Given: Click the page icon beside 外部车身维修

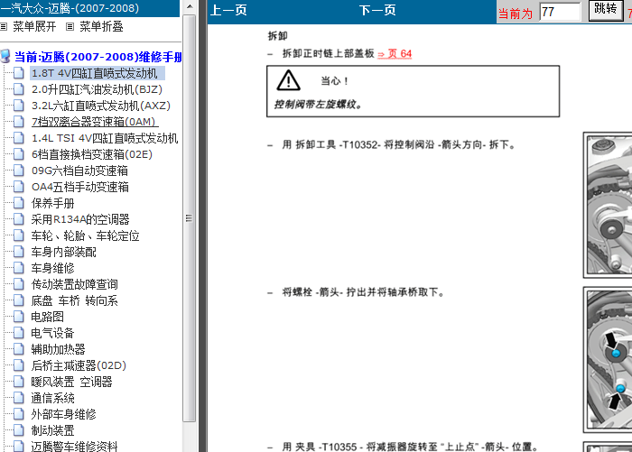Looking at the screenshot, I should coord(19,414).
